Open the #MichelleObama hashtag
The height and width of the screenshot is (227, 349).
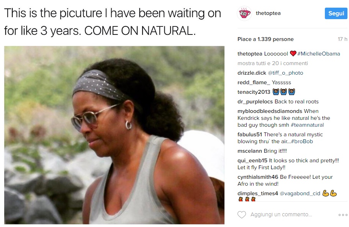click(x=318, y=54)
